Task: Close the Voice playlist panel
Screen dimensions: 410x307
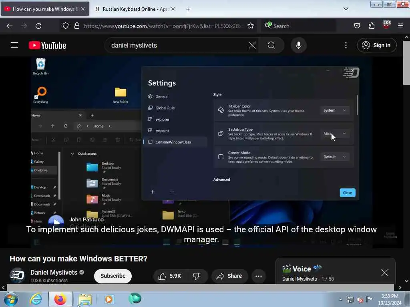Action: (x=384, y=273)
